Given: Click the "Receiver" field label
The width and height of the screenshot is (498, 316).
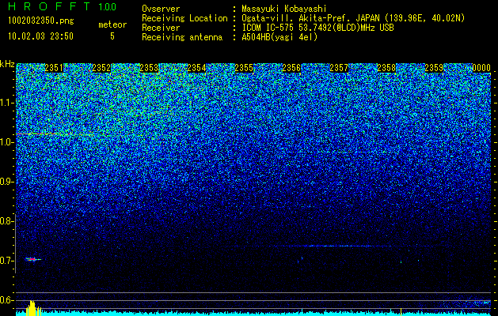Looking at the screenshot, I should point(161,28).
